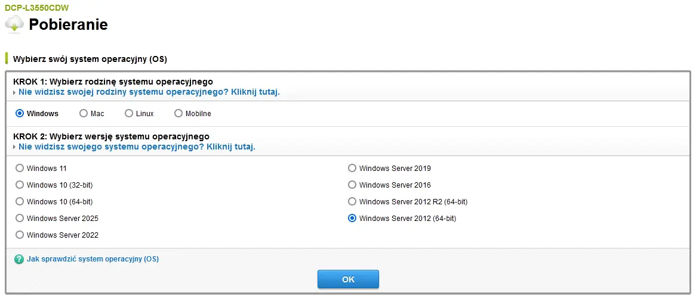This screenshot has width=696, height=299.
Task: Select Windows 11 version
Action: [x=20, y=168]
